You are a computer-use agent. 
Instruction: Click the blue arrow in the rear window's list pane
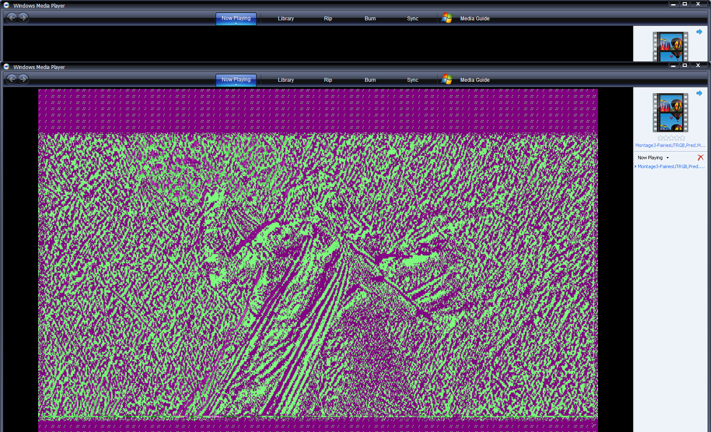(x=699, y=32)
